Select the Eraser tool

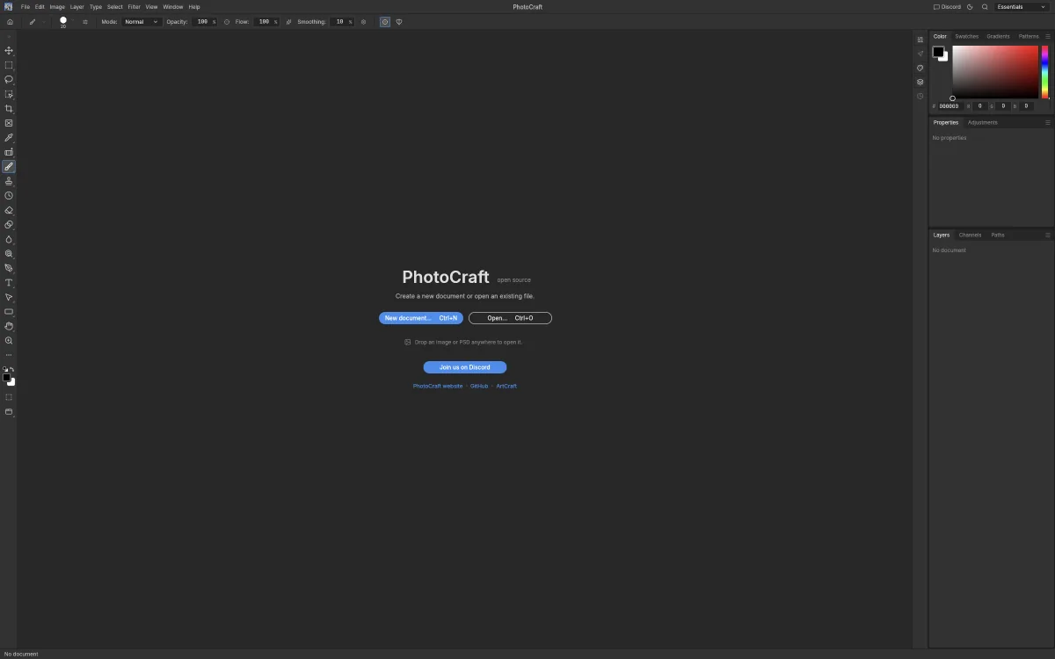(x=9, y=210)
